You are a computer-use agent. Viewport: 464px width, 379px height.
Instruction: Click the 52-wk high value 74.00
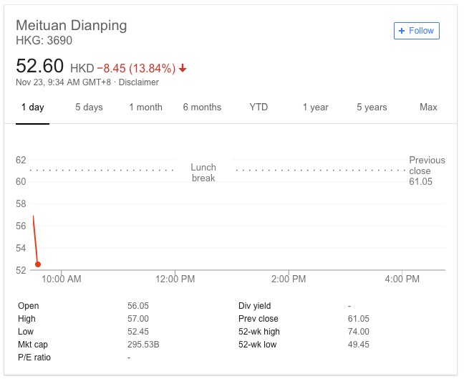[x=359, y=332]
